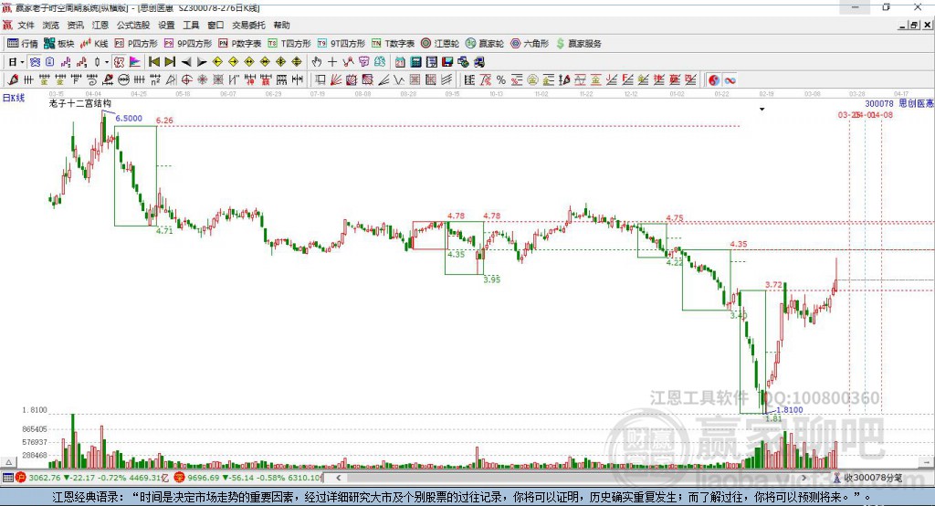Select the crosshair cursor tool

coord(332,62)
